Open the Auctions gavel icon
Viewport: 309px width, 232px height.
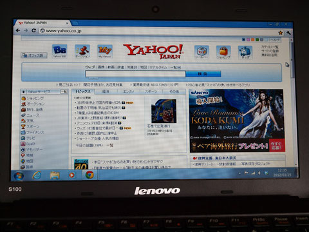pyautogui.click(x=82, y=52)
